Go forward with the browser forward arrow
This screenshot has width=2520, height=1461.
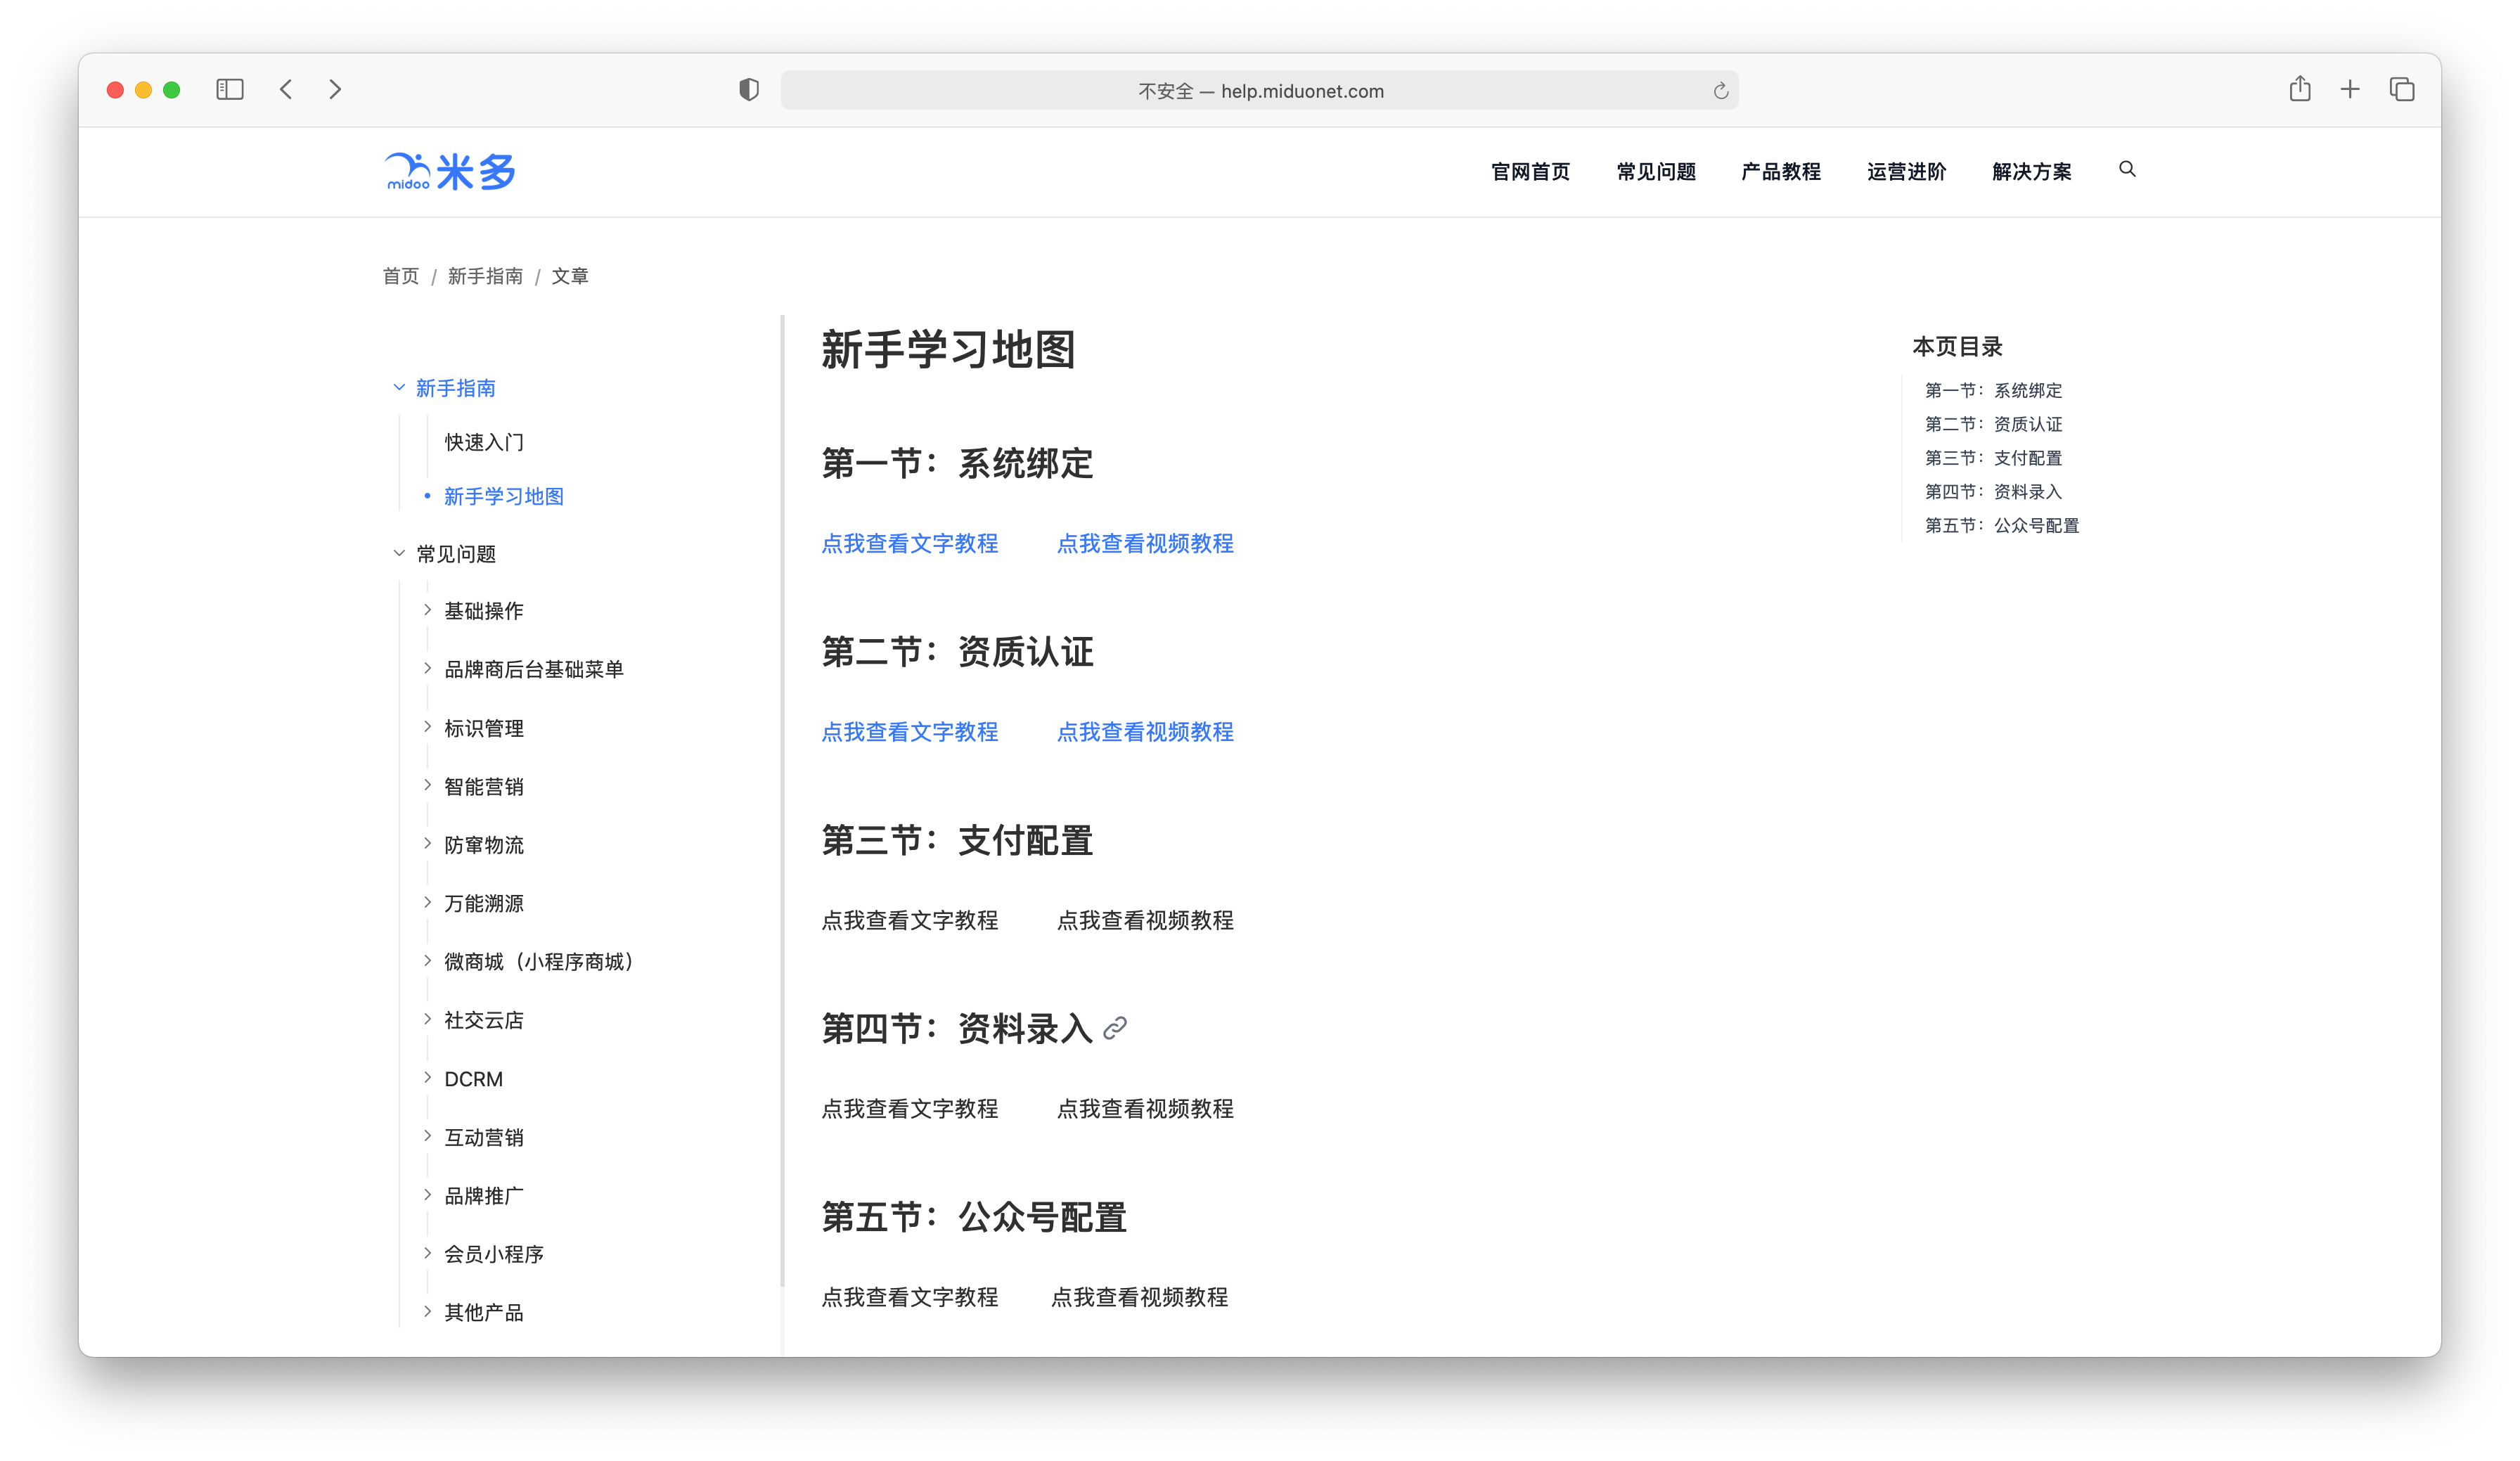pos(335,90)
